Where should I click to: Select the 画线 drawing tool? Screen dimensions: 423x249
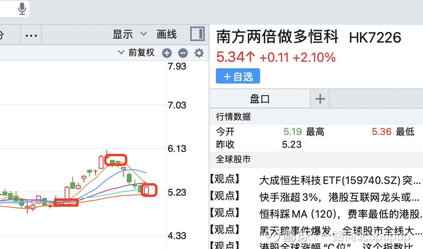coord(166,34)
